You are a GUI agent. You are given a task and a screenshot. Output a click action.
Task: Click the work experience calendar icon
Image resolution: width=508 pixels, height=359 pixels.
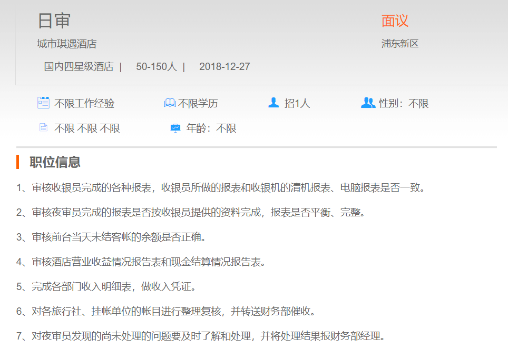[x=43, y=103]
